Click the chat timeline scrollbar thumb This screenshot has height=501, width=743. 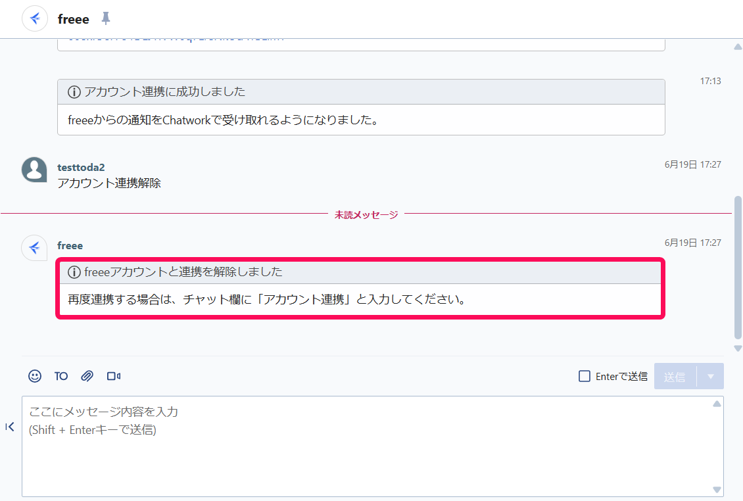pos(738,268)
